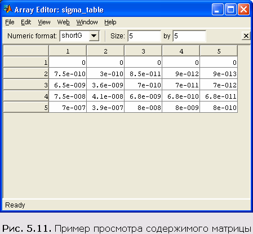Click the zero cell in row 1, column 5

tap(219, 62)
